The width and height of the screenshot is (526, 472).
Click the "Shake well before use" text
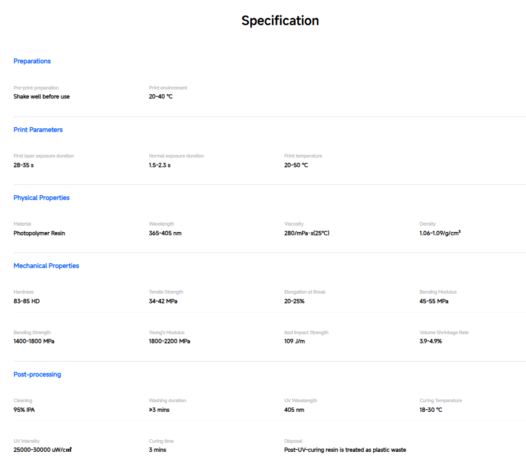click(x=42, y=97)
